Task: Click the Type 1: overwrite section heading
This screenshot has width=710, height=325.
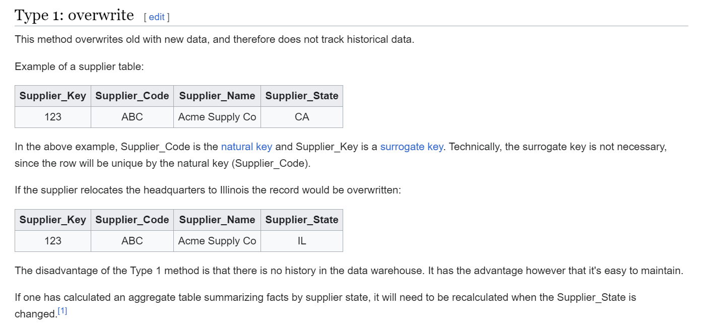Action: (74, 15)
